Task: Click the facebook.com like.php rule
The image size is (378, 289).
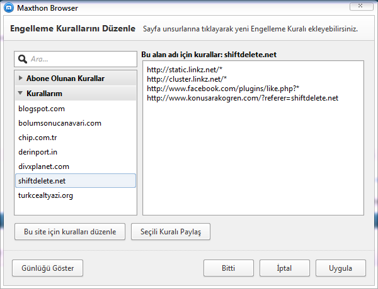Action: pyautogui.click(x=223, y=89)
